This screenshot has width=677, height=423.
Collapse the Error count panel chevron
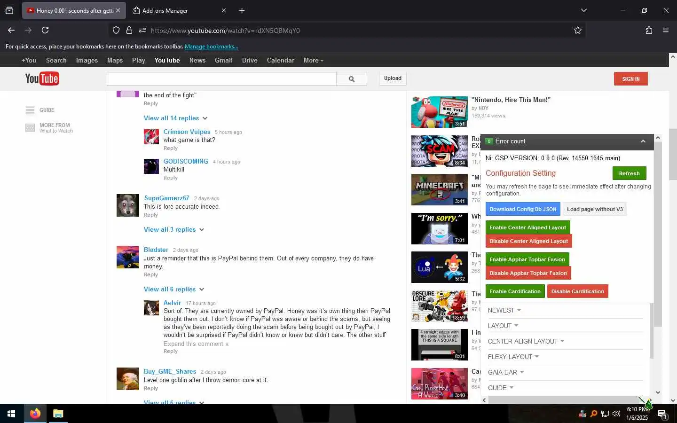coord(643,141)
